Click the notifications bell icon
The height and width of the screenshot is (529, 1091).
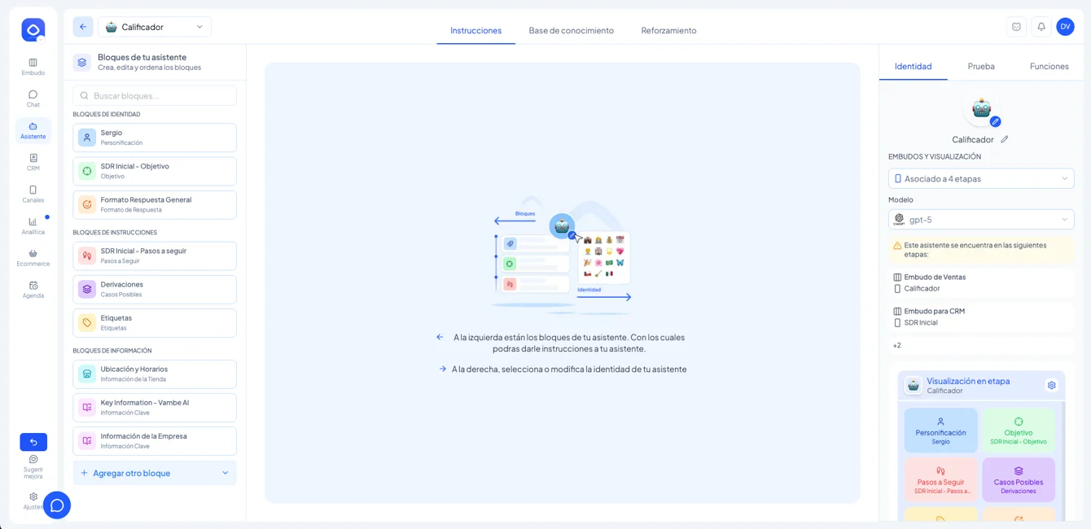[1041, 27]
